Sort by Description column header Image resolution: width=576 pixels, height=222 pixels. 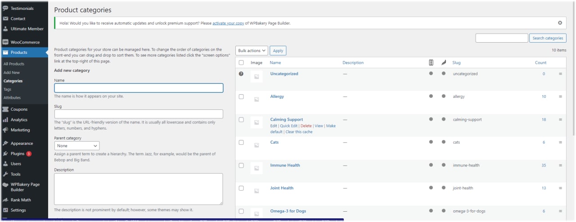coord(353,62)
